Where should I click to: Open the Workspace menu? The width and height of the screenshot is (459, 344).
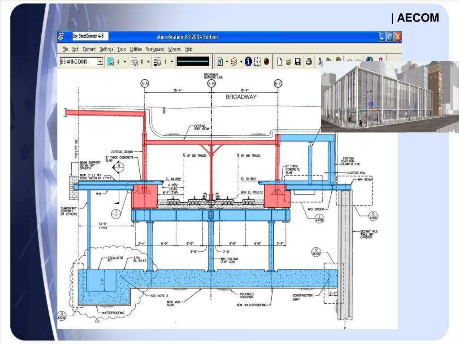pos(155,49)
